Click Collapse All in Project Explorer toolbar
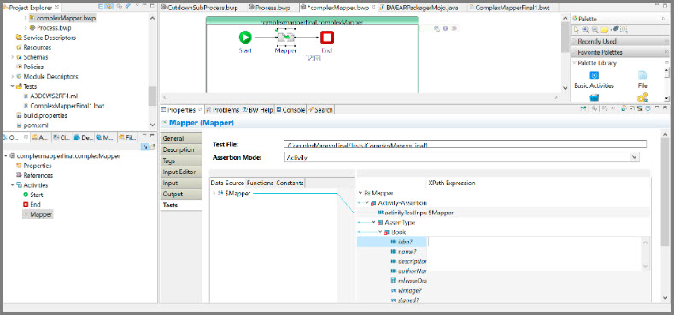The height and width of the screenshot is (315, 674). tap(101, 7)
